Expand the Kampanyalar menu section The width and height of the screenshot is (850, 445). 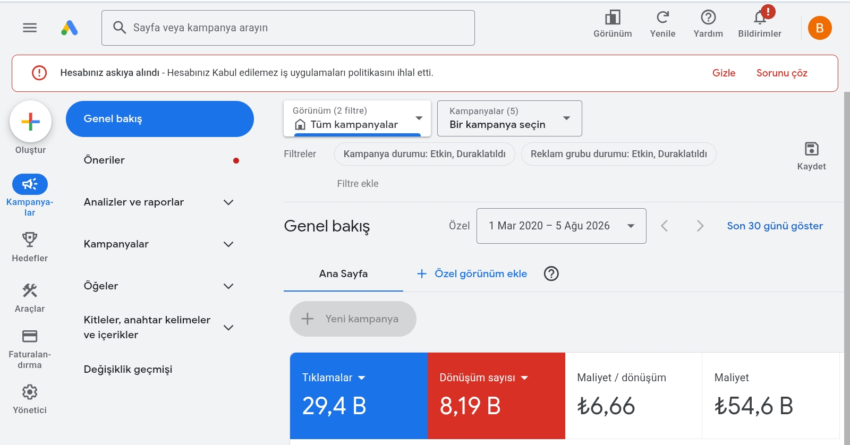coord(228,244)
